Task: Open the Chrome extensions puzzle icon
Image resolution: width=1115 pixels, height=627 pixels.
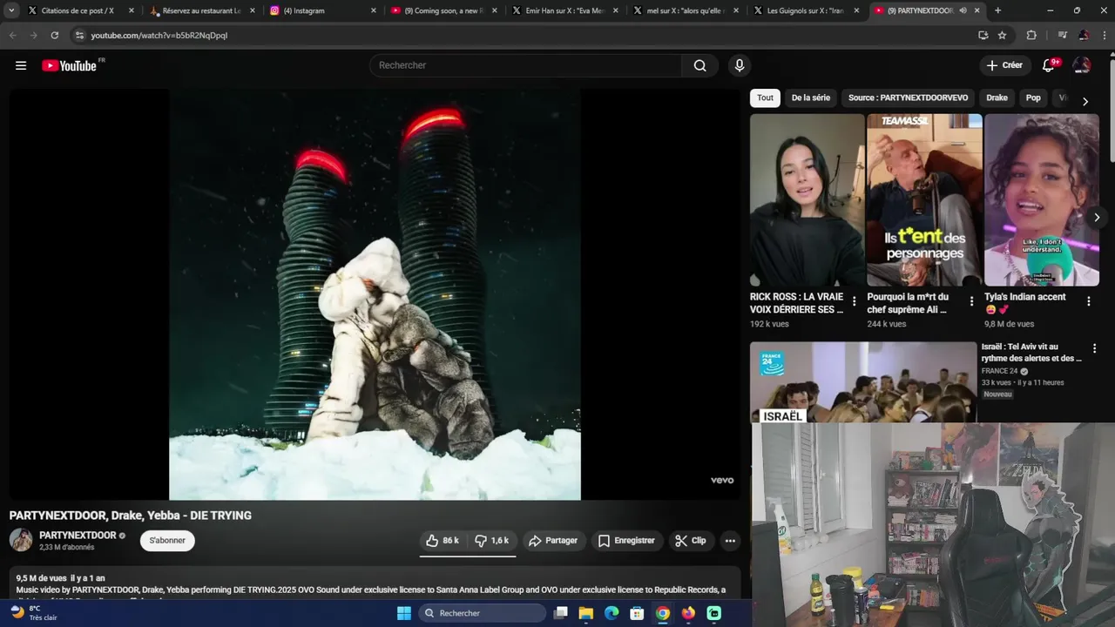Action: tap(1031, 35)
